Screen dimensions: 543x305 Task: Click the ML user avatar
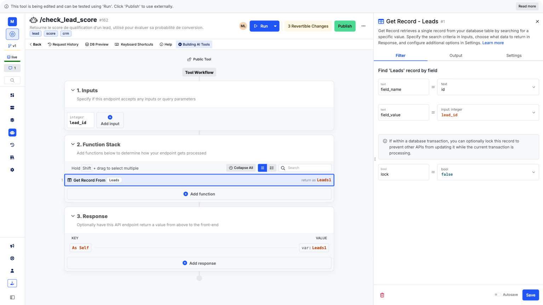point(243,26)
